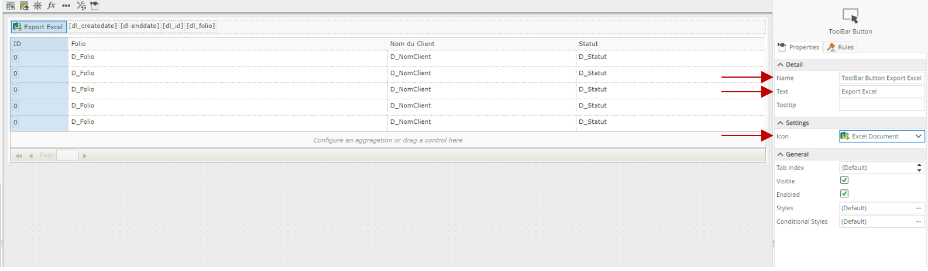Go to next page in pager
The width and height of the screenshot is (928, 271).
pos(85,156)
